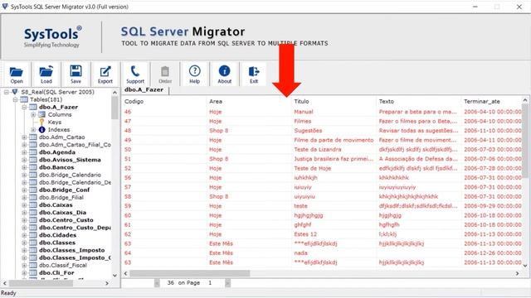Screen dimensions: 531x298
Task: Click the About info icon
Action: coord(224,74)
